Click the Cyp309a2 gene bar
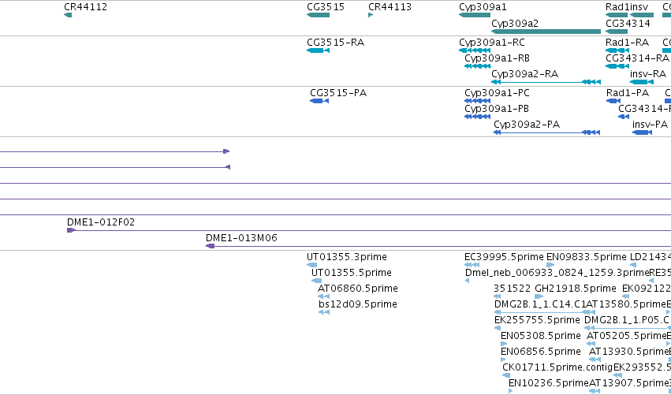Viewport: 671px width, 395px height. coord(546,32)
